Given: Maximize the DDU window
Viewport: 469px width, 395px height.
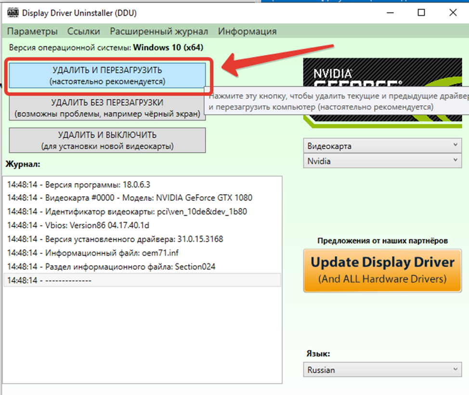Looking at the screenshot, I should pos(421,13).
